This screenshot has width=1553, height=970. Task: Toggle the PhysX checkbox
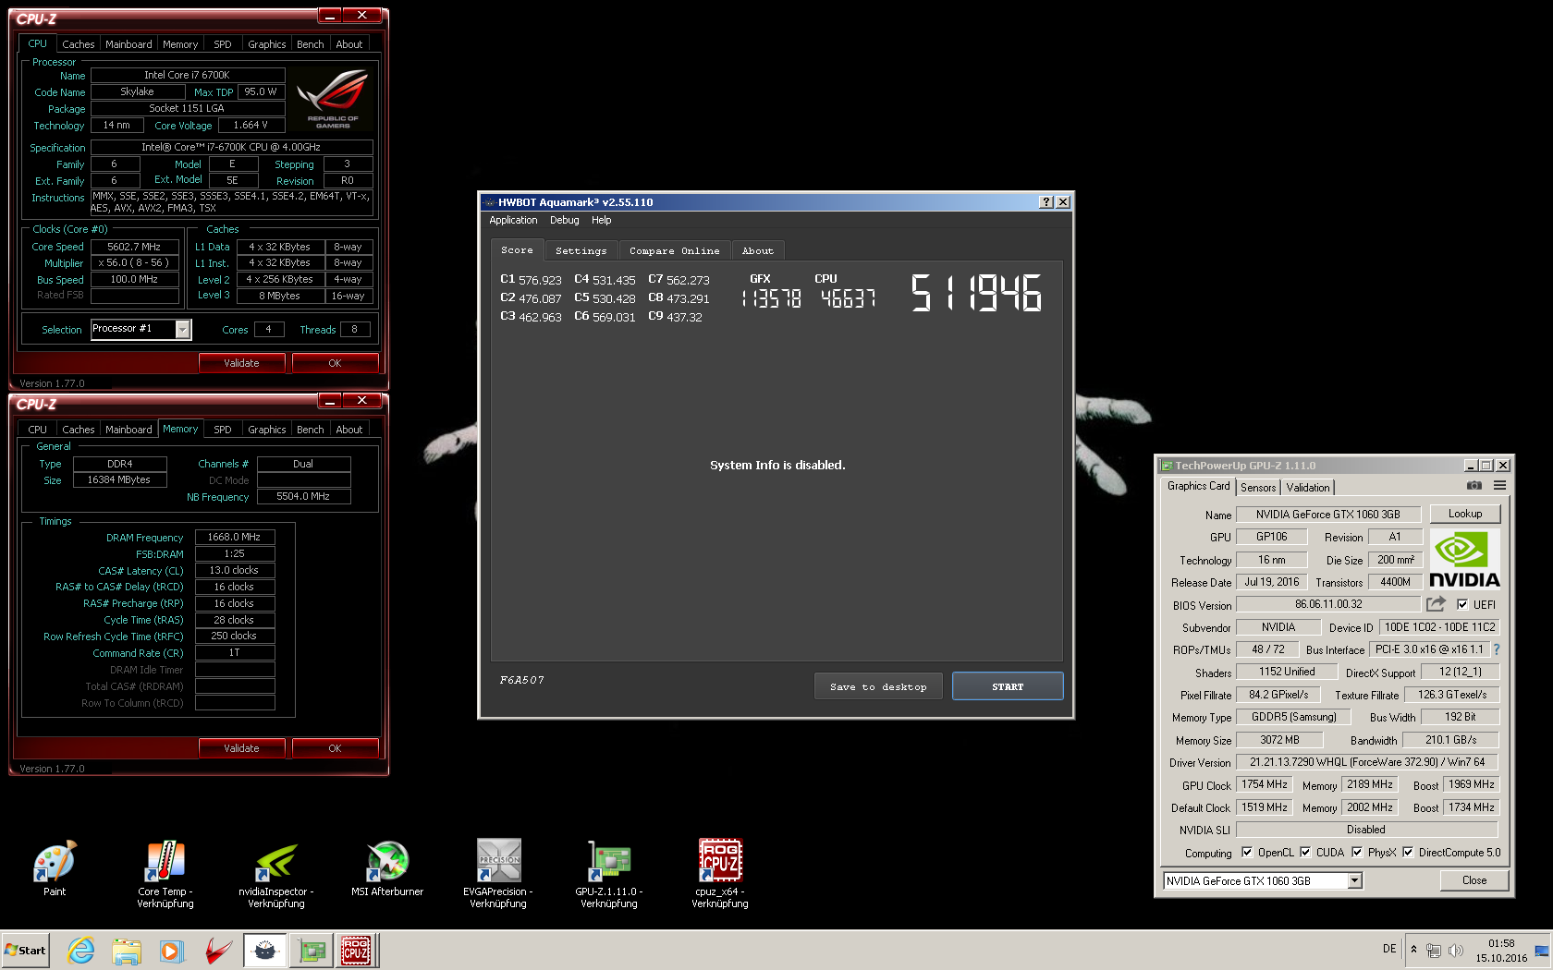(1357, 853)
